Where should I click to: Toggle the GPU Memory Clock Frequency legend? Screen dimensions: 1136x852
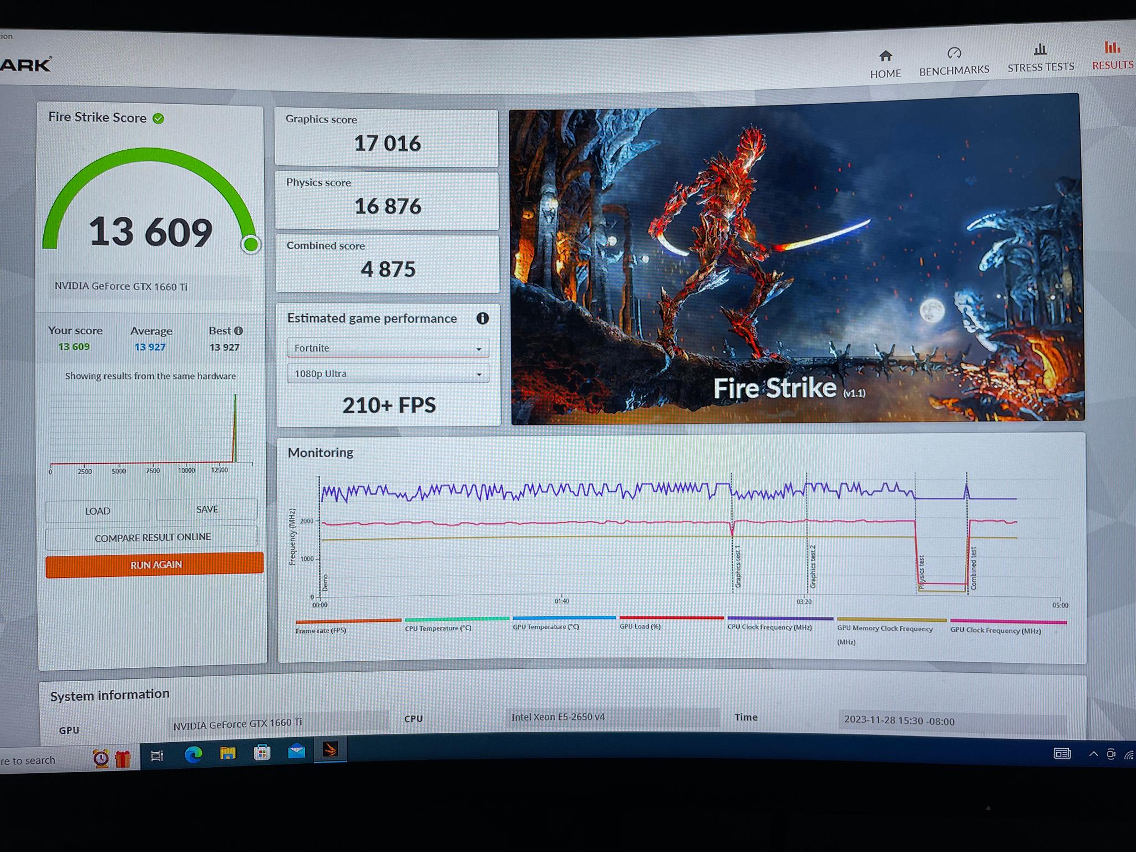(891, 631)
